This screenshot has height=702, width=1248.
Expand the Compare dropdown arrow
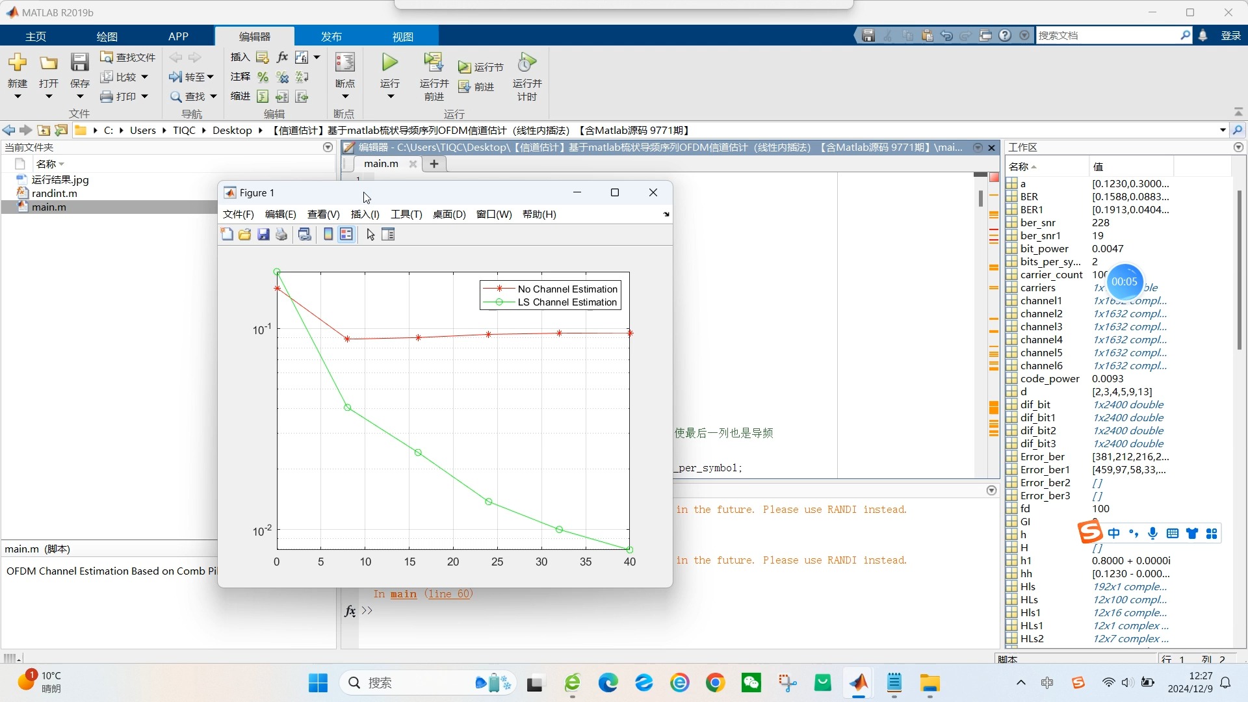click(144, 77)
